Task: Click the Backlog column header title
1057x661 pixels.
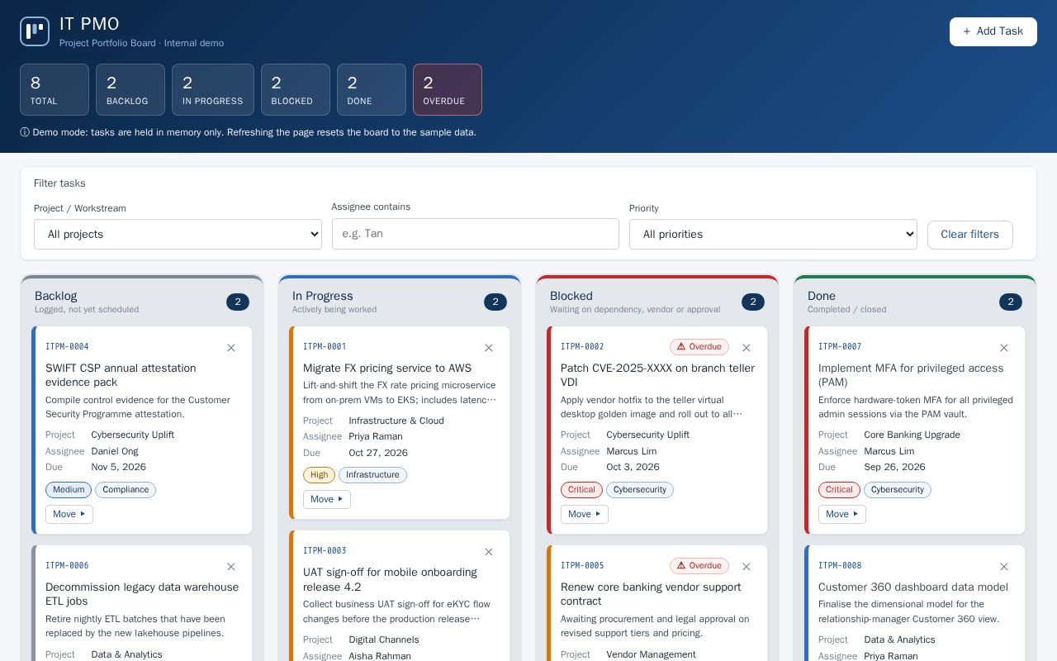Action: coord(56,296)
